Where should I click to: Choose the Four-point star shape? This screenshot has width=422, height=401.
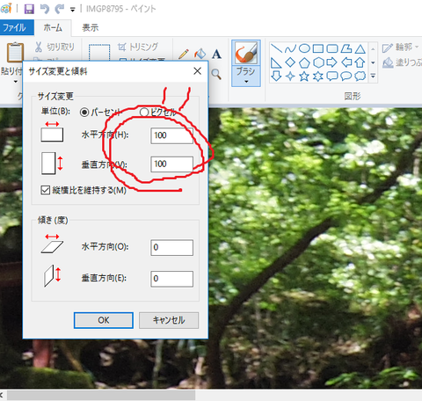(x=290, y=77)
